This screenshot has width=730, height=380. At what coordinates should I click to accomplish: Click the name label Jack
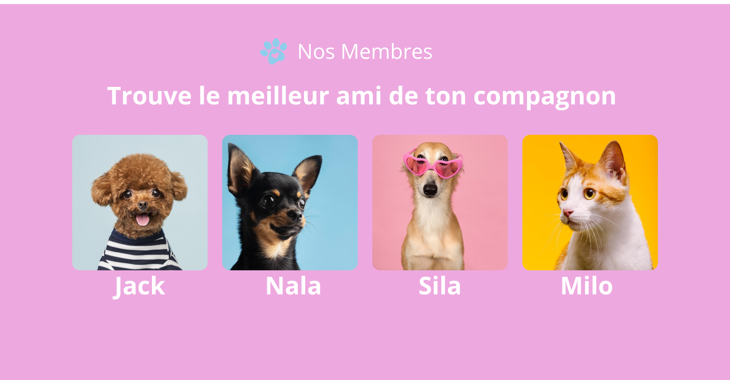139,287
